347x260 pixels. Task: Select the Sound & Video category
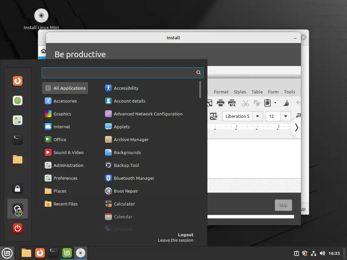pos(64,152)
